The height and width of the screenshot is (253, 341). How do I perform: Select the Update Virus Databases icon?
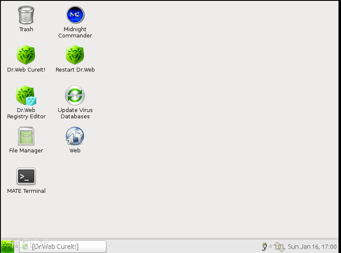[75, 96]
